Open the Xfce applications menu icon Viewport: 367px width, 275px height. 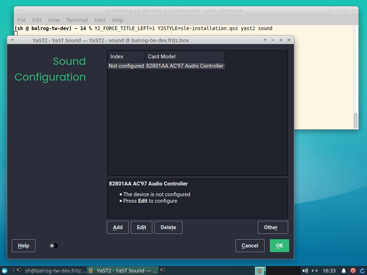click(x=4, y=271)
